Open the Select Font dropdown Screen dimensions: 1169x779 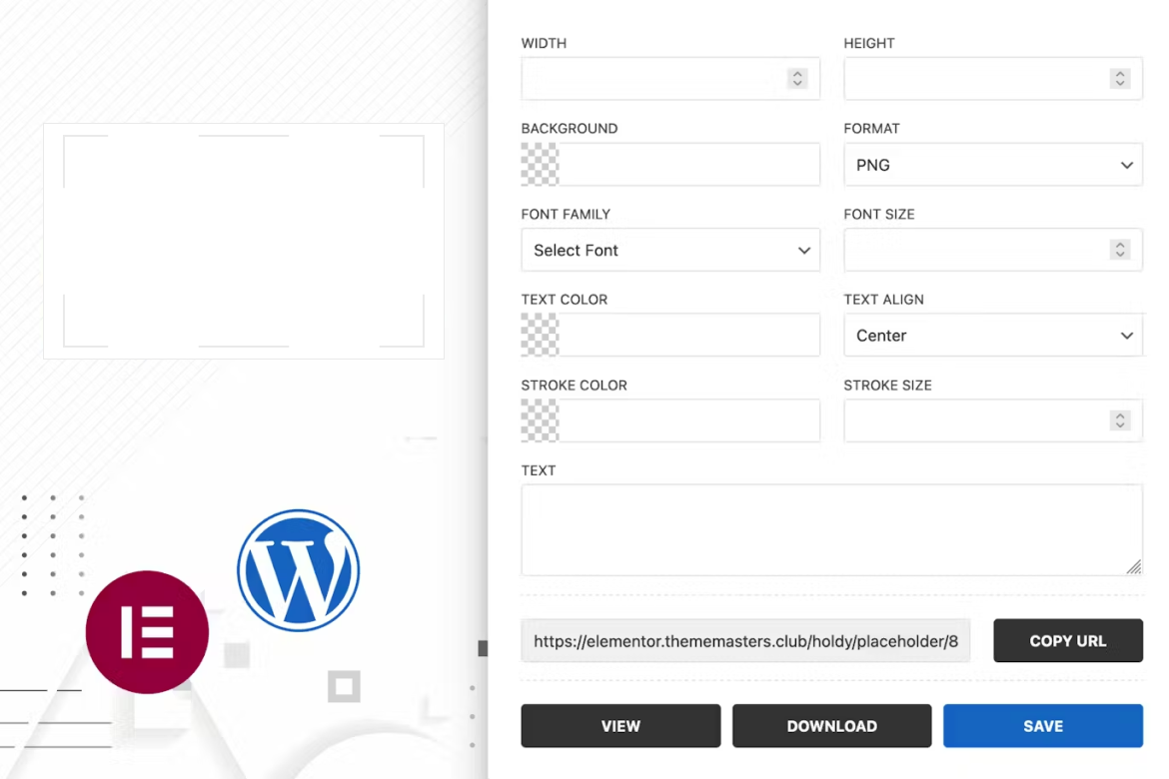pos(670,250)
